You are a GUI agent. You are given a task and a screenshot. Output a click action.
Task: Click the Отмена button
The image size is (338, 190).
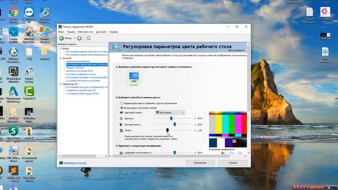coord(233,163)
